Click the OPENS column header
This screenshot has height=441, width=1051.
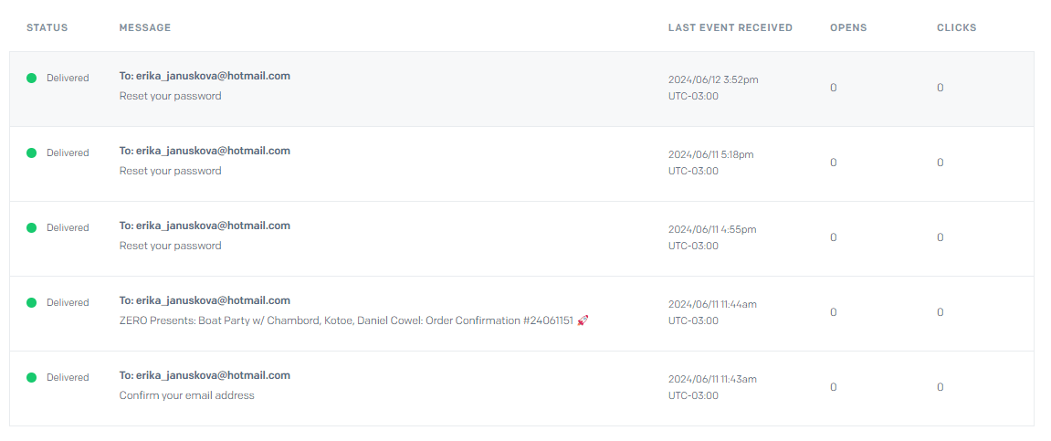(x=848, y=27)
